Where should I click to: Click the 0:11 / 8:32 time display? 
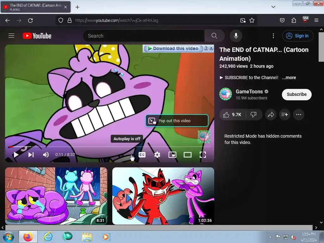65,154
